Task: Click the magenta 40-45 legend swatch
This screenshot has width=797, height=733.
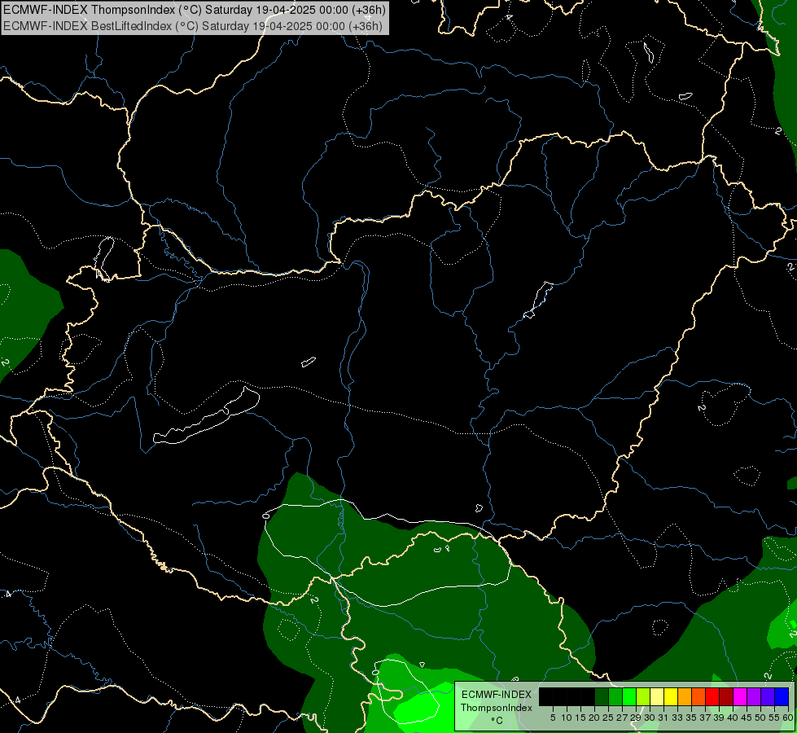Action: pos(740,696)
